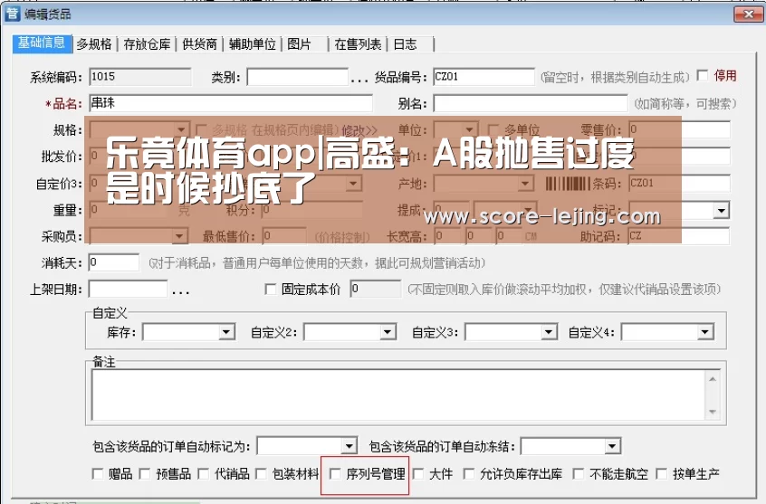Screen dimensions: 766x504
Task: Click the ellipsis button beside 上架日期
Action: pos(180,290)
